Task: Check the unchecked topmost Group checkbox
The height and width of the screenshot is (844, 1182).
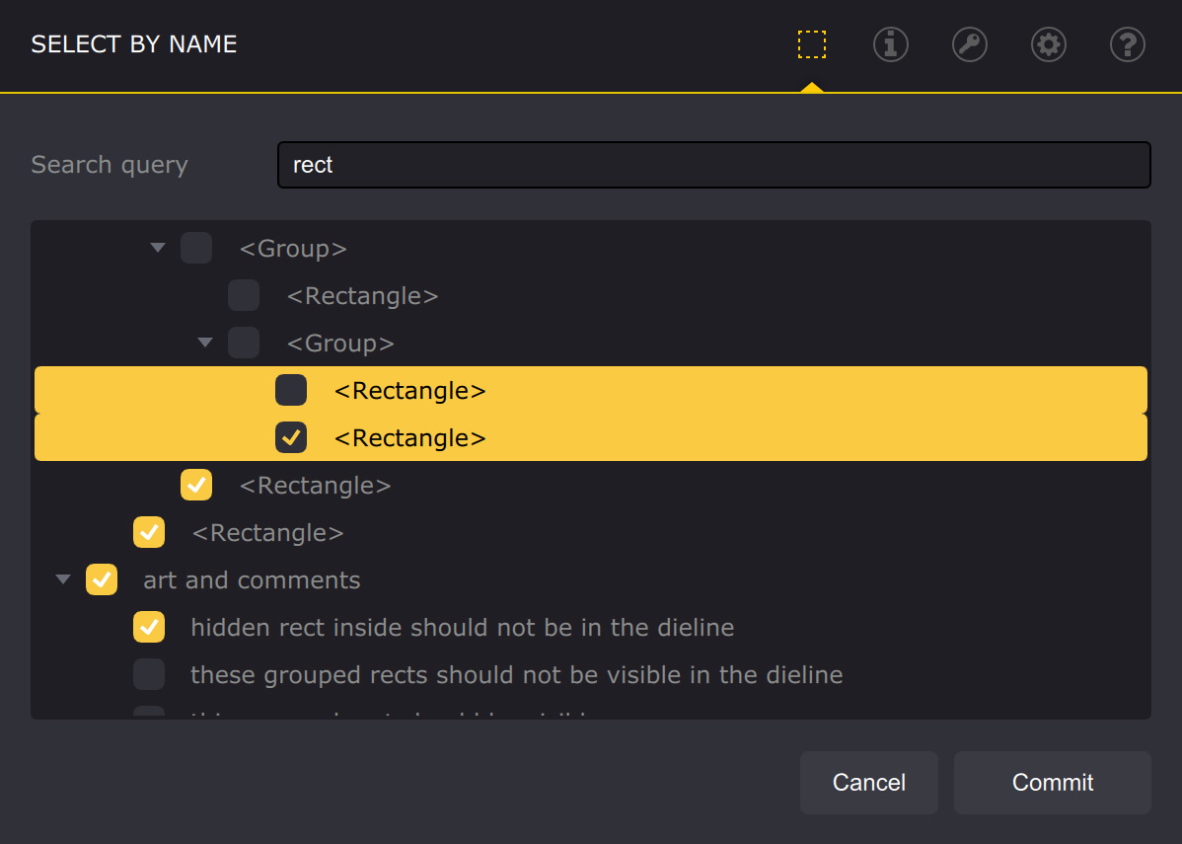Action: tap(196, 248)
